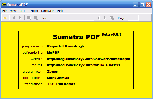Click The Translators credit

click(x=61, y=84)
